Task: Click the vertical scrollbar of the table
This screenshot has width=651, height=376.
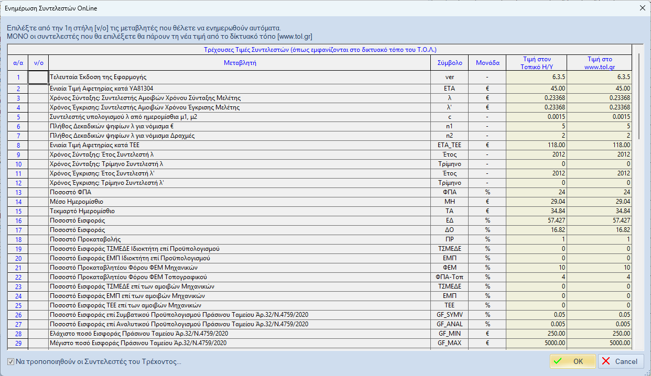Action: tap(639, 209)
